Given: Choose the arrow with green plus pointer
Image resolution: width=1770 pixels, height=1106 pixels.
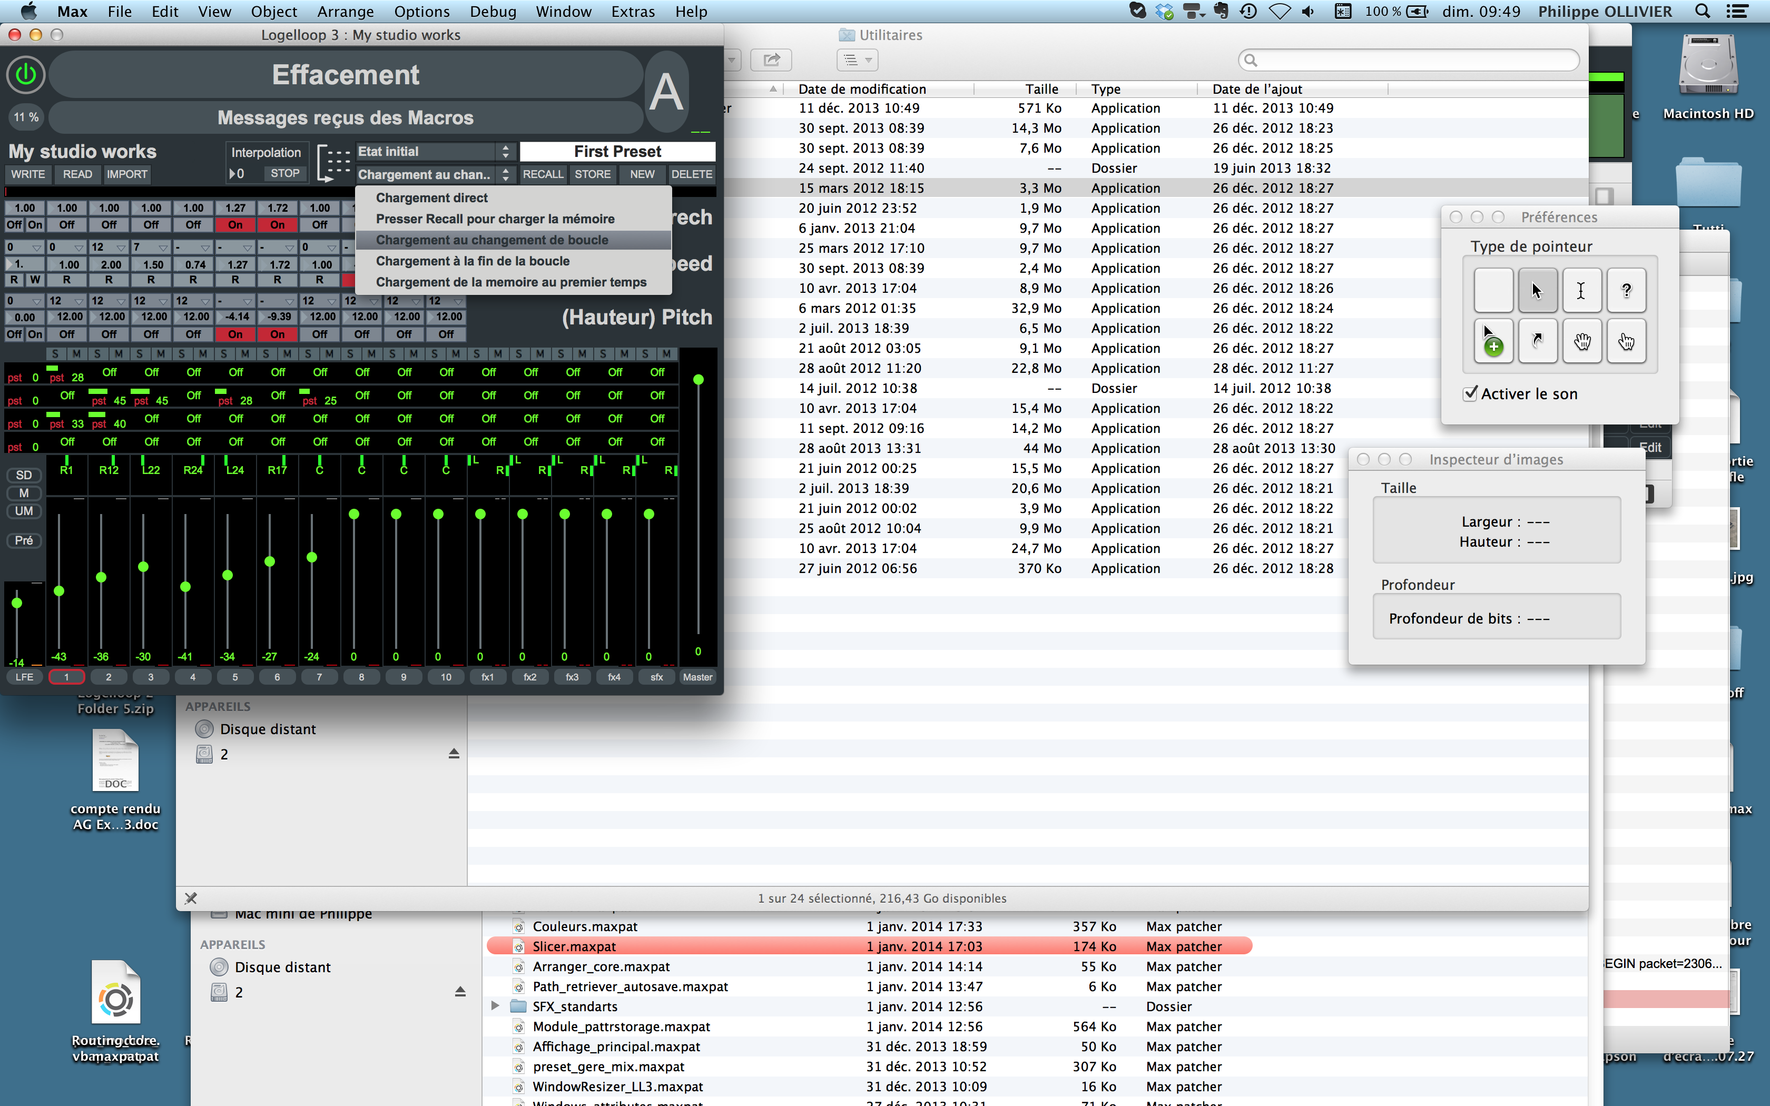Looking at the screenshot, I should [x=1493, y=341].
